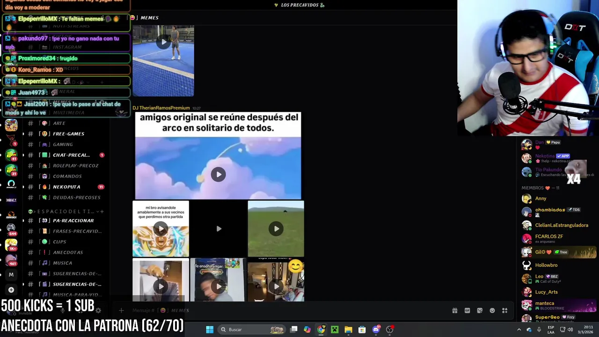Open Copilot from the taskbar
The image size is (599, 337).
click(307, 330)
